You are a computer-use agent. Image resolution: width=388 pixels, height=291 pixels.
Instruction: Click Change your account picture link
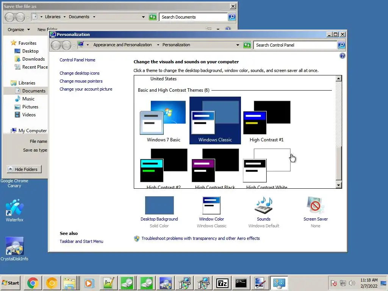click(86, 89)
